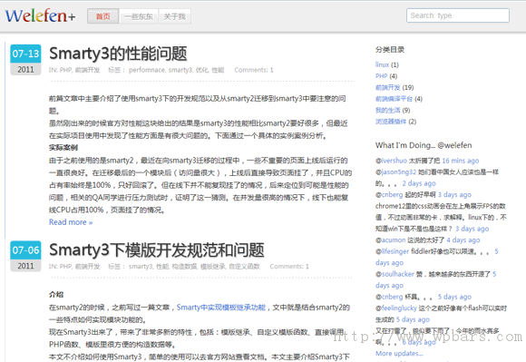This screenshot has height=362, width=526.
Task: Open Comments: 1 of the 07-06 post
Action: coord(289,267)
